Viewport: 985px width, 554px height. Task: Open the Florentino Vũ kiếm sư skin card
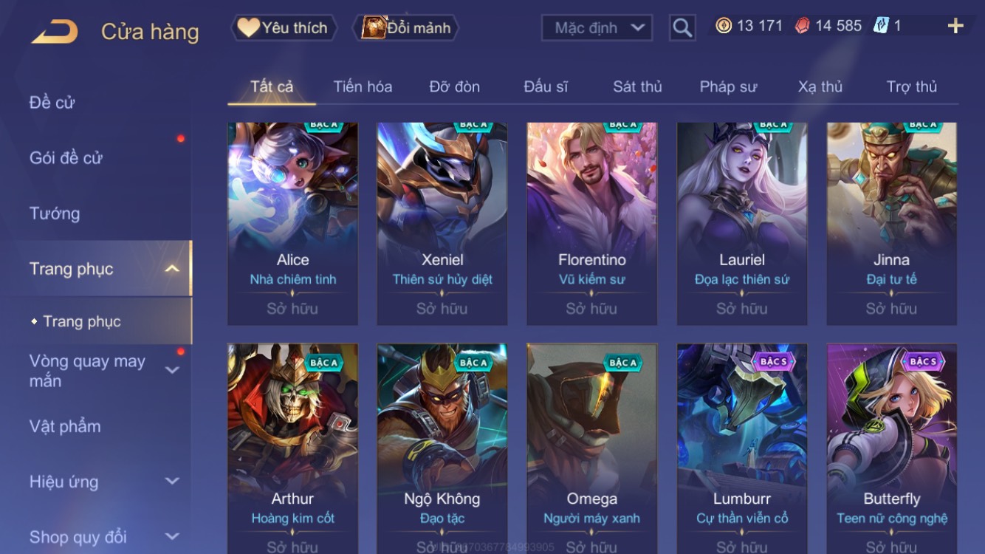pos(591,224)
